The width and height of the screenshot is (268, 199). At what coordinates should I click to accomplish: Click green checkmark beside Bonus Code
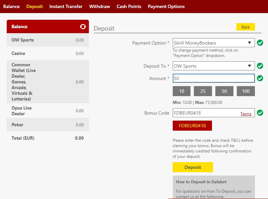[x=260, y=113]
